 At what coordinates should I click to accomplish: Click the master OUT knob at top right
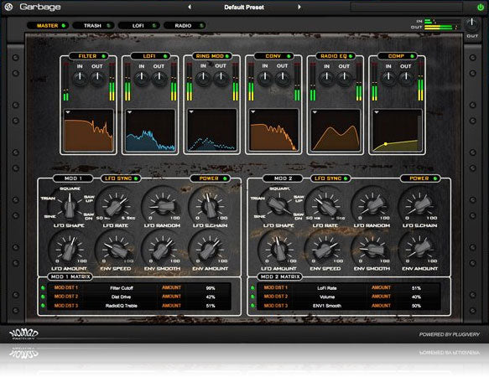472,24
